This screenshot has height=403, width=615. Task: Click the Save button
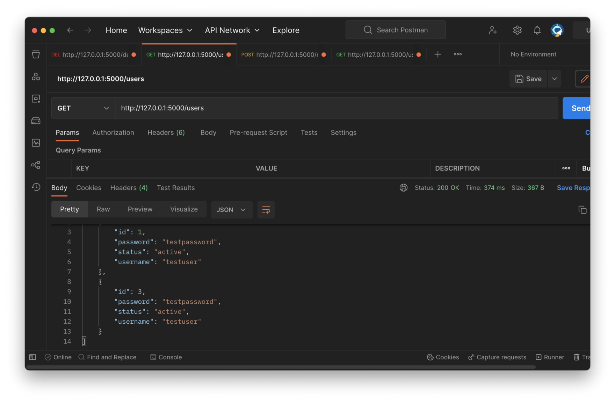(x=528, y=79)
